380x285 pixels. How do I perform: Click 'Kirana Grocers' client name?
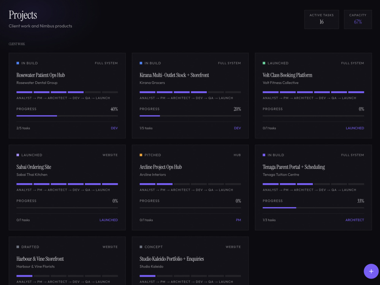tap(152, 82)
